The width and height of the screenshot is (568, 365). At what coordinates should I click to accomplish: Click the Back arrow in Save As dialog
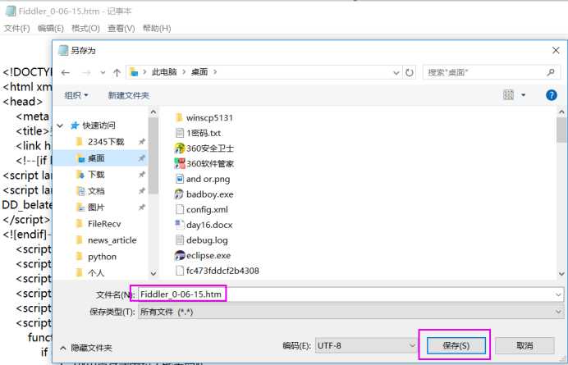point(66,73)
